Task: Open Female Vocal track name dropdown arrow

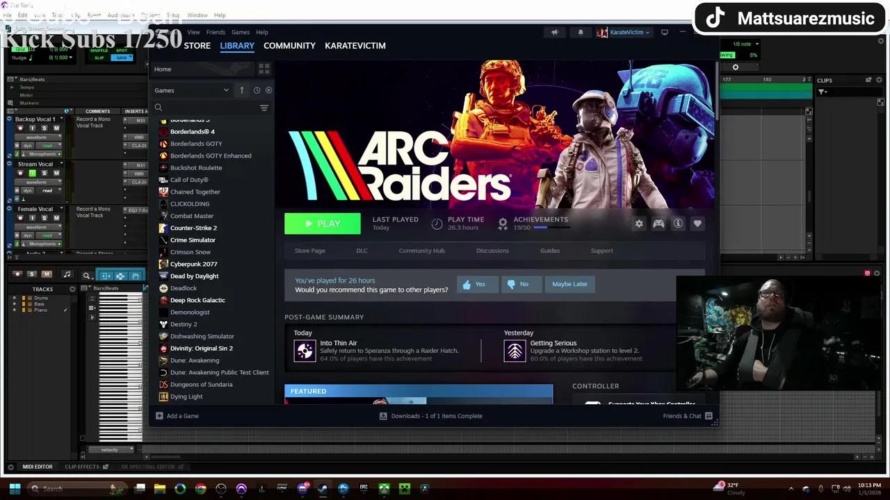Action: 61,208
